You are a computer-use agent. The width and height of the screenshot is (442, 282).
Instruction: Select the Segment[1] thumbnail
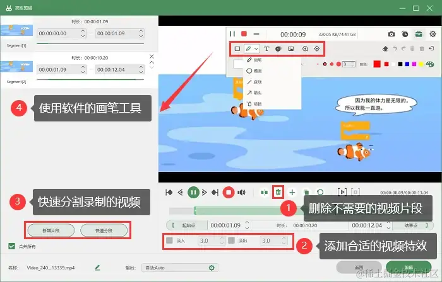pyautogui.click(x=16, y=30)
